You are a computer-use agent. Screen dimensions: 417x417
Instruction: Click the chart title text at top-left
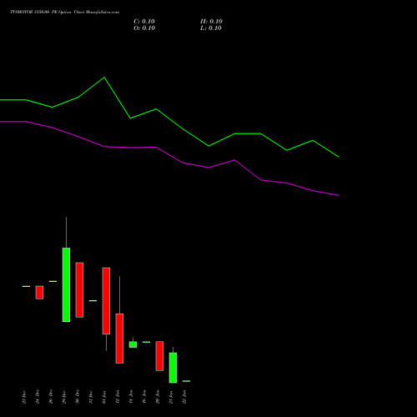click(x=64, y=13)
